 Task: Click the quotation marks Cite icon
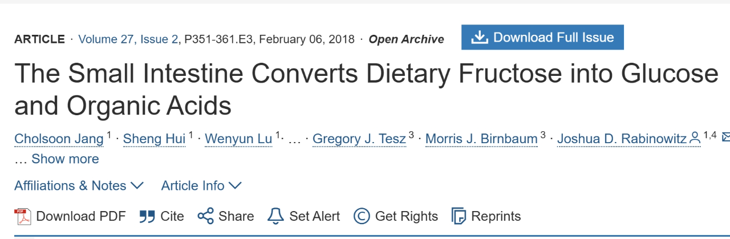click(x=147, y=217)
